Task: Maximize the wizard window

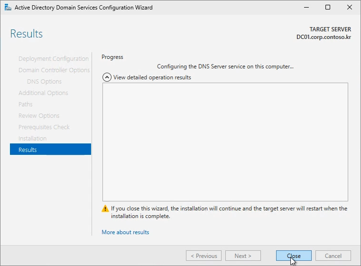Action: pos(328,8)
